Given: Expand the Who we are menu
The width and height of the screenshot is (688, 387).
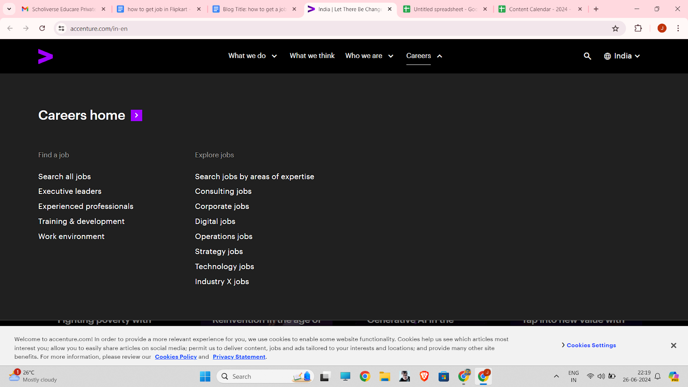Looking at the screenshot, I should [x=369, y=56].
